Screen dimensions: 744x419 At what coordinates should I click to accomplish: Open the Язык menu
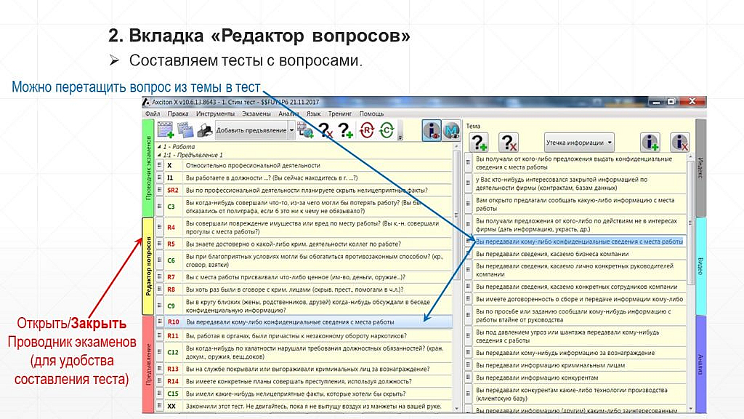(313, 113)
